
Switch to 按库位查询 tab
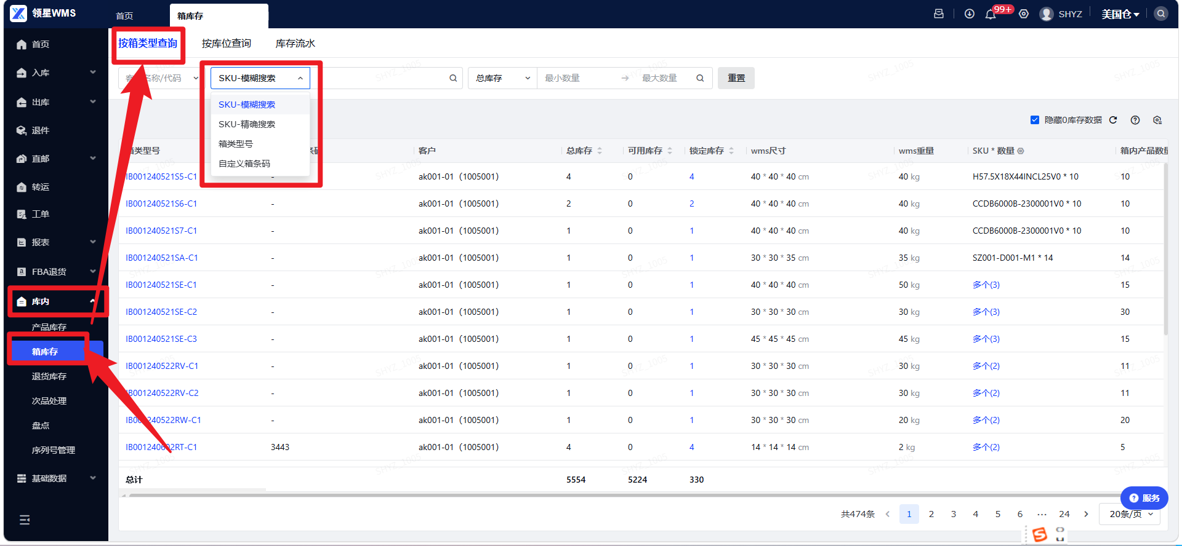tap(227, 44)
